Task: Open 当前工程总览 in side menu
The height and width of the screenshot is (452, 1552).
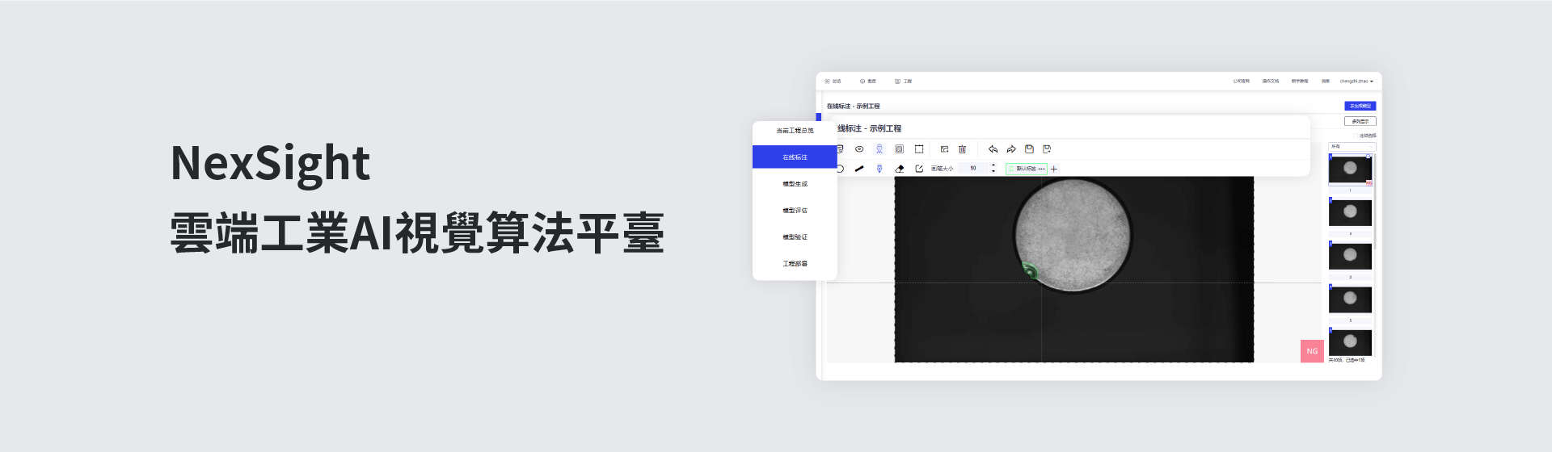Action: click(x=795, y=131)
